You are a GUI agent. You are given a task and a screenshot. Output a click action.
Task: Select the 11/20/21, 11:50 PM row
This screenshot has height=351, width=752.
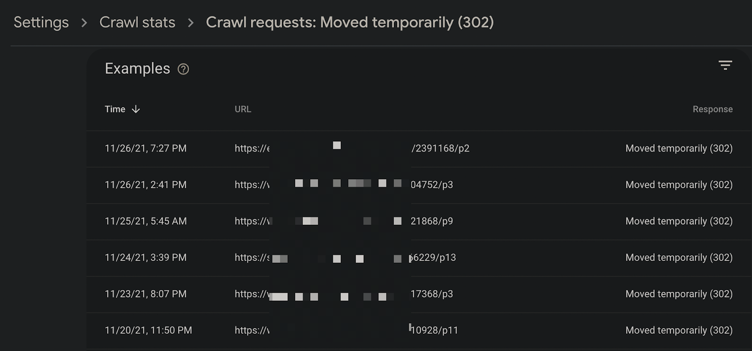tap(419, 331)
